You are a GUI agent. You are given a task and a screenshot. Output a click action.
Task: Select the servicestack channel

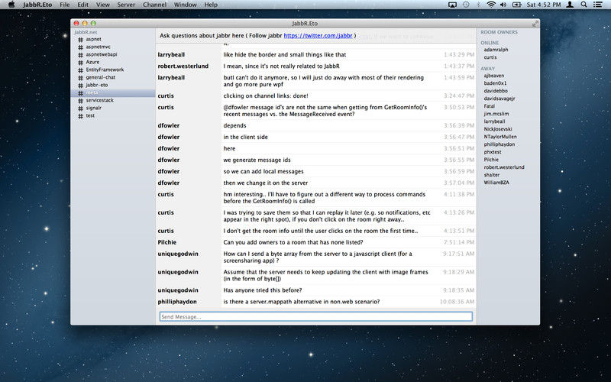point(100,101)
